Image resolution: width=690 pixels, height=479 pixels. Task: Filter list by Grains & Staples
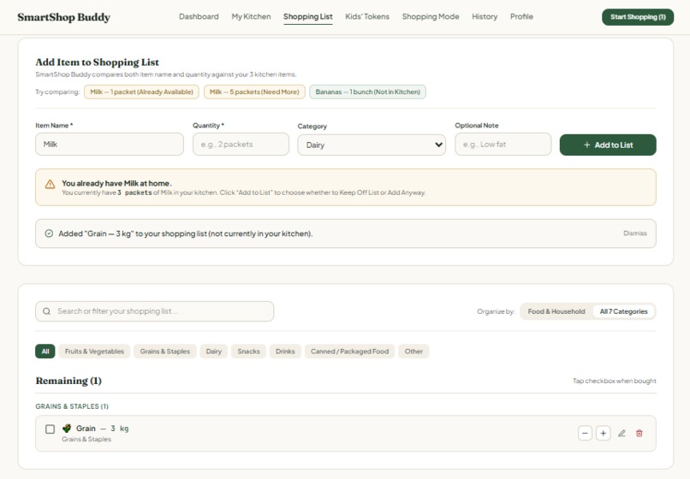coord(165,351)
